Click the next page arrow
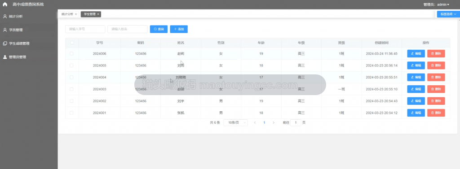The image size is (460, 169). [274, 123]
